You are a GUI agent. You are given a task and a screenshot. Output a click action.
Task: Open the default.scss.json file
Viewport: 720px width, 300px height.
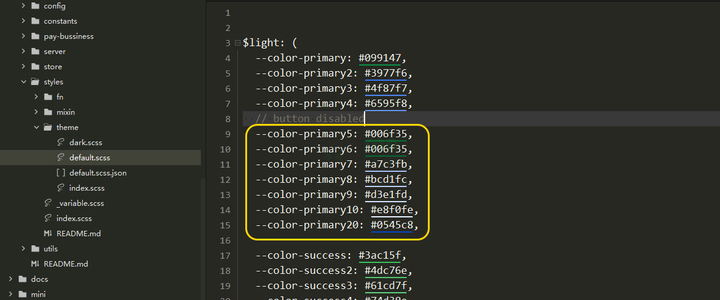[97, 173]
